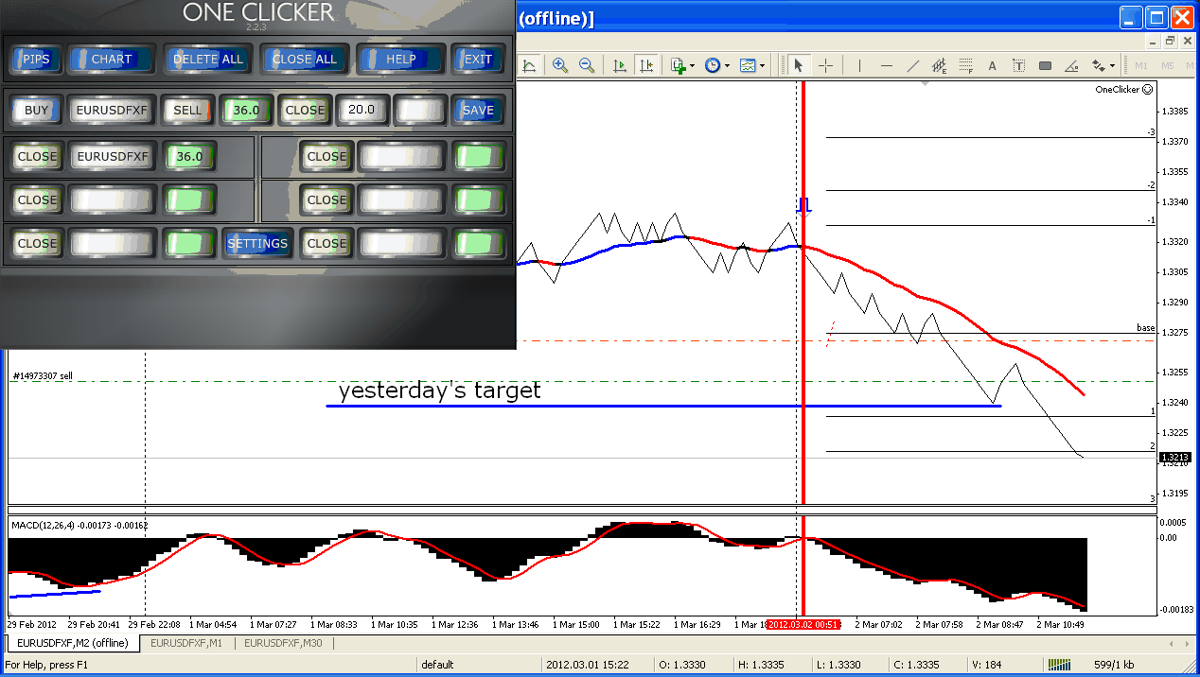
Task: Click the periods clock icon
Action: pos(712,65)
